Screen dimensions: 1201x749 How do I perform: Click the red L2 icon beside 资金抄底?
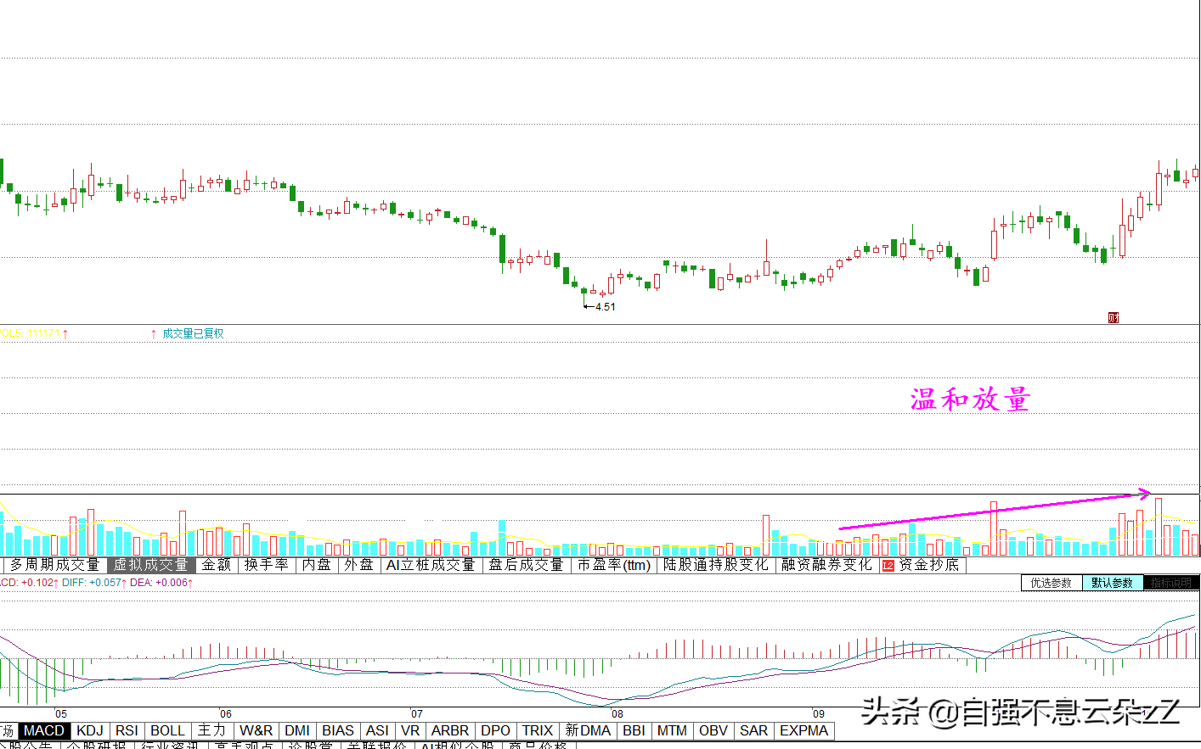pos(888,565)
